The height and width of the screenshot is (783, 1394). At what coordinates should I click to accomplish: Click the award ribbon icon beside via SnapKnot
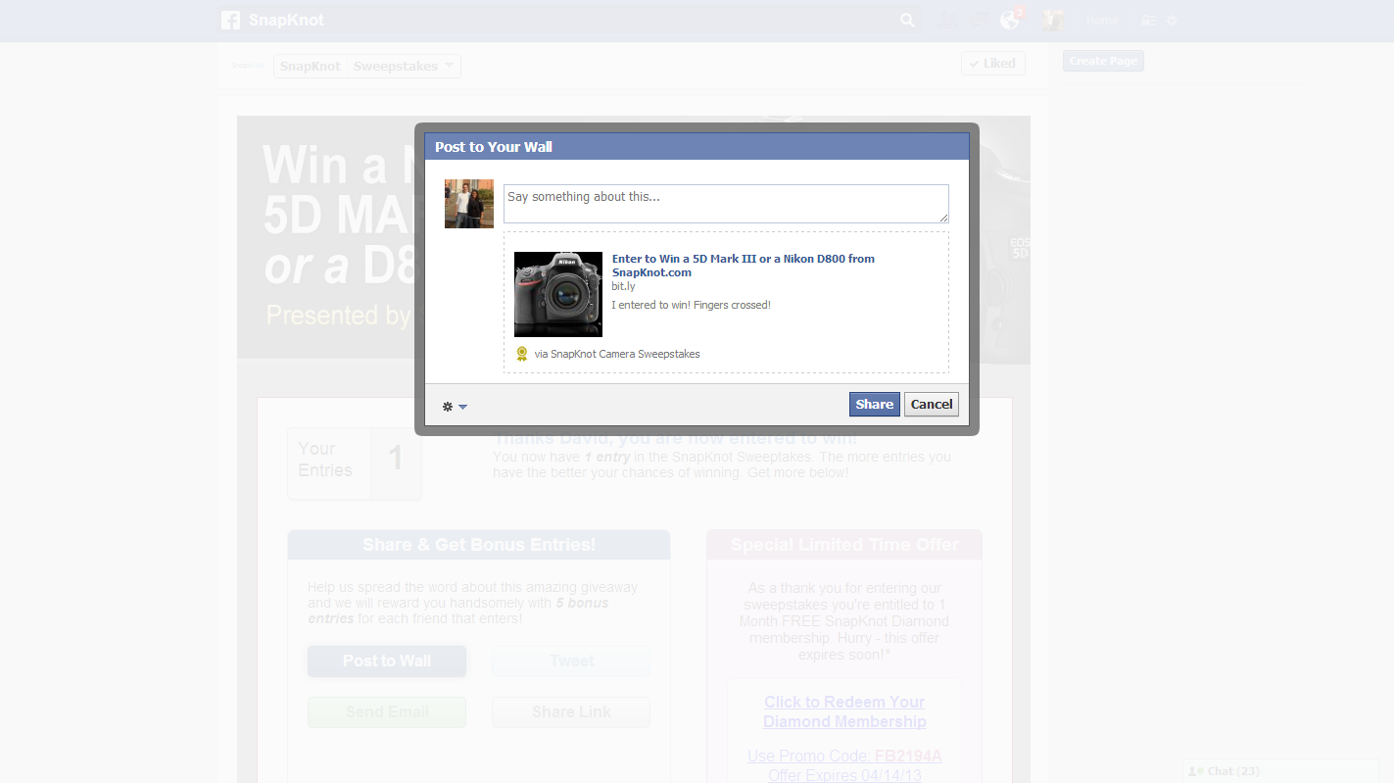tap(522, 354)
